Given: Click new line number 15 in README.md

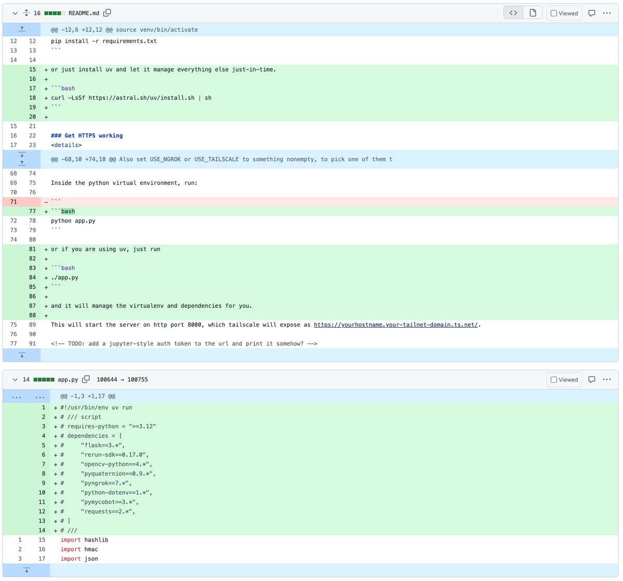Looking at the screenshot, I should pyautogui.click(x=32, y=70).
